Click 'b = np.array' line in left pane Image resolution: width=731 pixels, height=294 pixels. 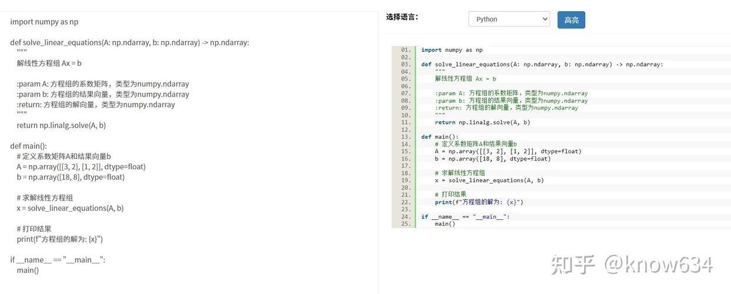[x=71, y=177]
